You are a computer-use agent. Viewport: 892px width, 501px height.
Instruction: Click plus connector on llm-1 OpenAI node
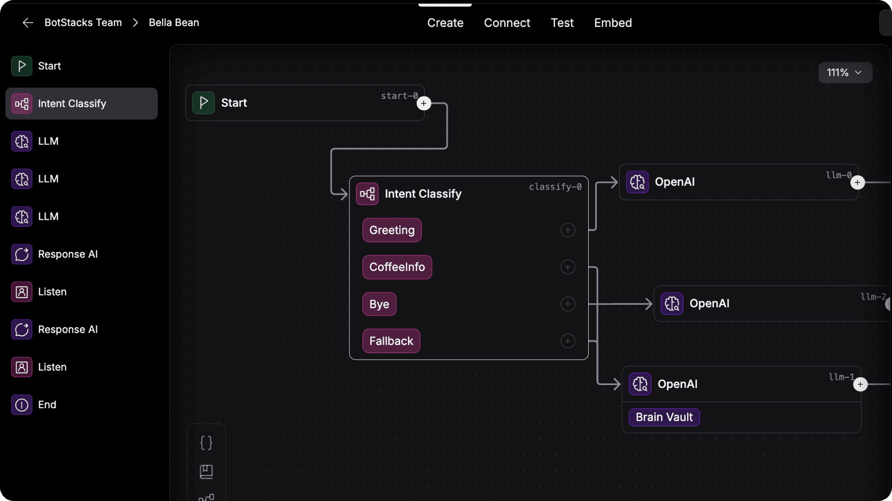coord(860,385)
